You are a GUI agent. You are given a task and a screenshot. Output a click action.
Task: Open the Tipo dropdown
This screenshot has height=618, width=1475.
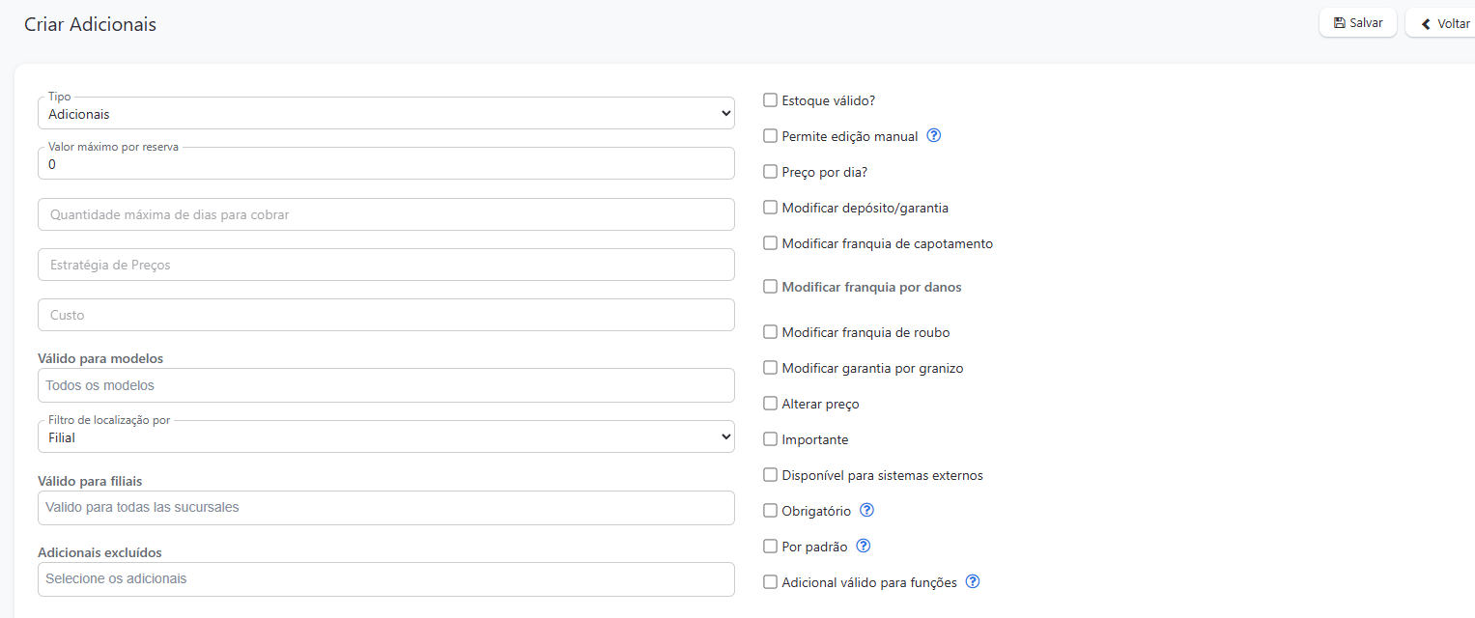tap(386, 114)
